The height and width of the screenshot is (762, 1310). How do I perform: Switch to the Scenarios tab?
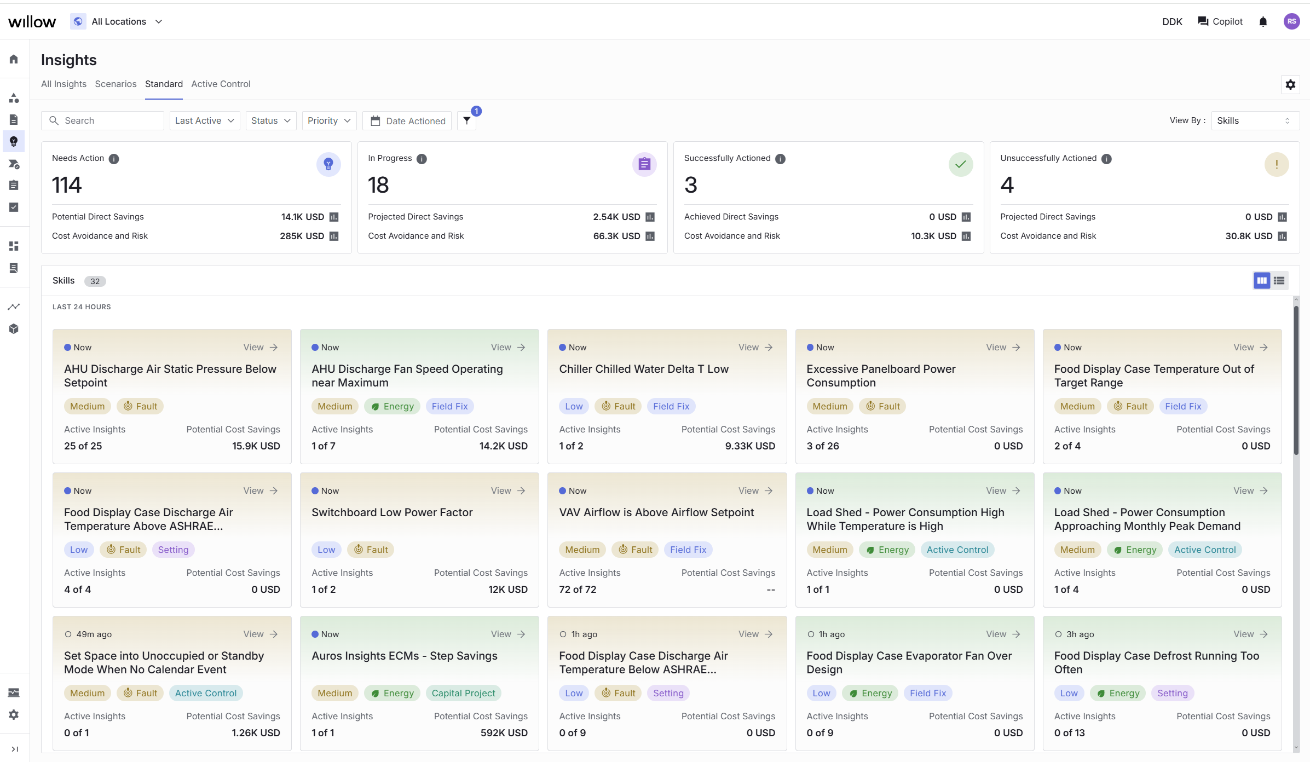pyautogui.click(x=116, y=84)
